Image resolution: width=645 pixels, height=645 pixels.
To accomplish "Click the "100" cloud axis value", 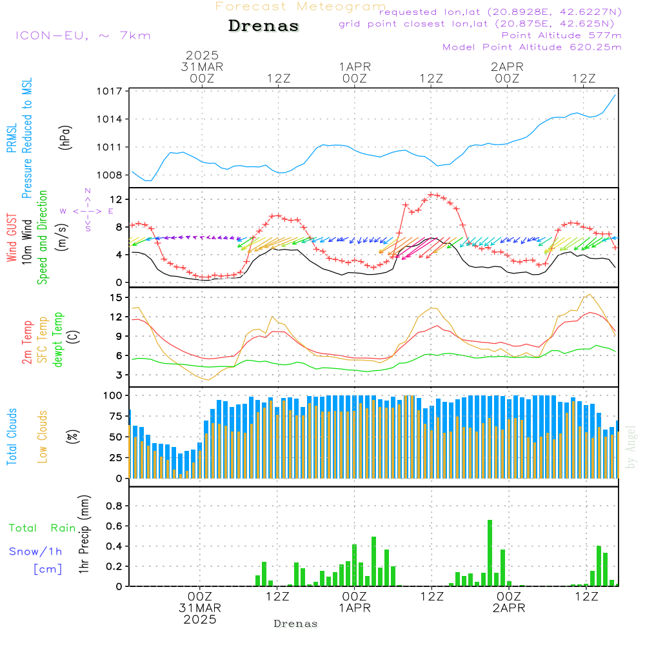I will pyautogui.click(x=113, y=396).
